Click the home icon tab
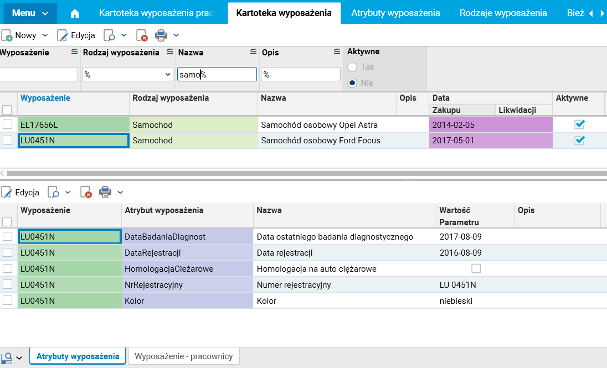The width and height of the screenshot is (607, 368). pyautogui.click(x=75, y=13)
